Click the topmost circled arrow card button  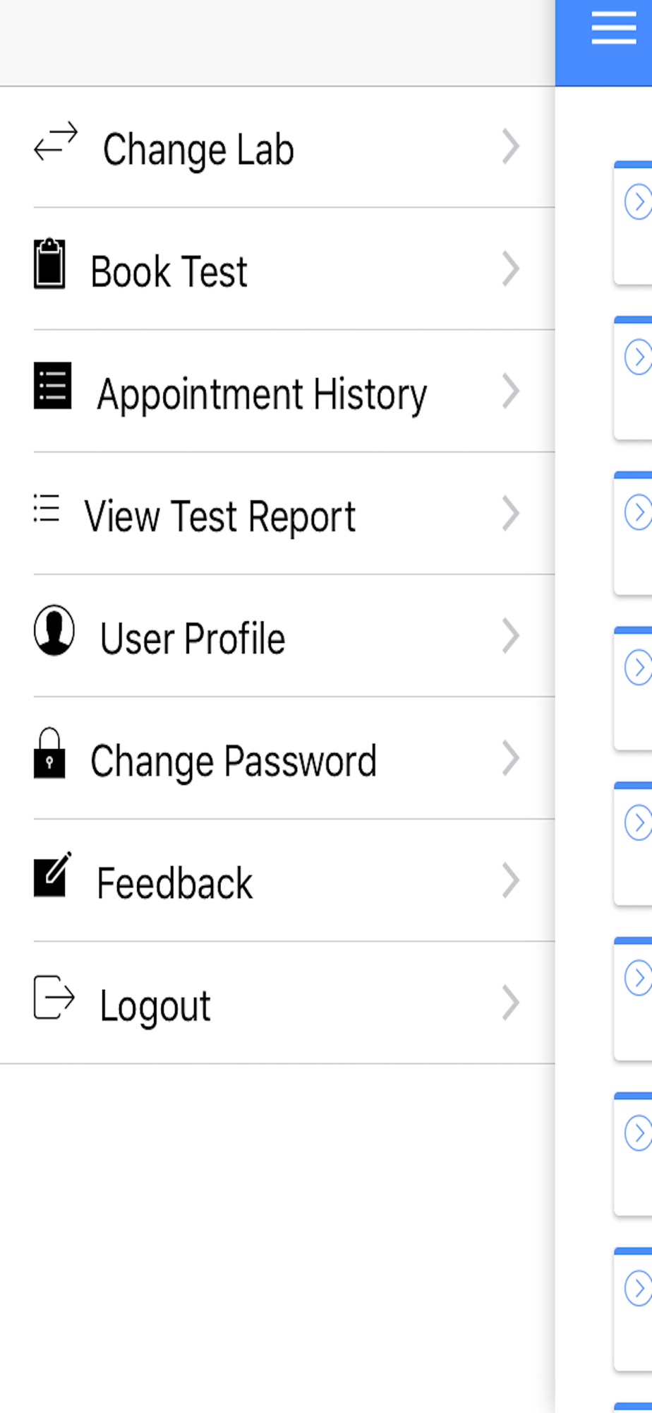pos(638,202)
